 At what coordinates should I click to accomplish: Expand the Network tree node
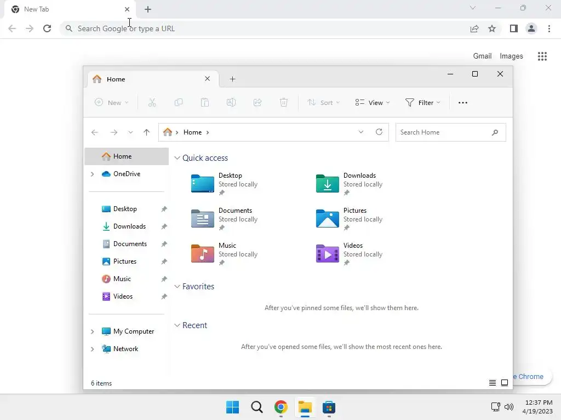(92, 349)
